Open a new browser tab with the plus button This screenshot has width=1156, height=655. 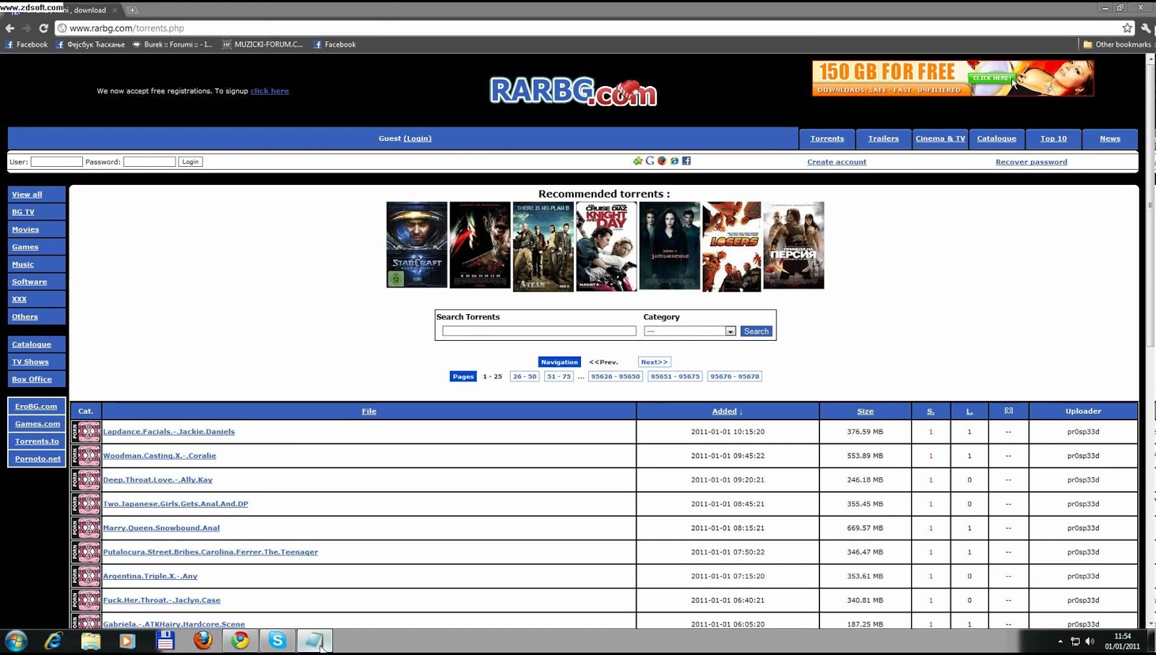132,10
